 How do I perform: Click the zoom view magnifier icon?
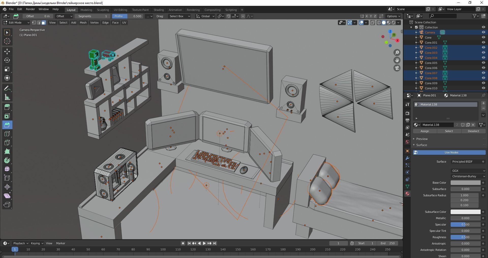coord(397,53)
